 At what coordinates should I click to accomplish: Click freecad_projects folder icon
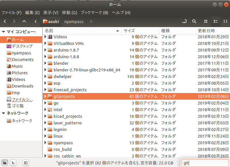point(50,90)
